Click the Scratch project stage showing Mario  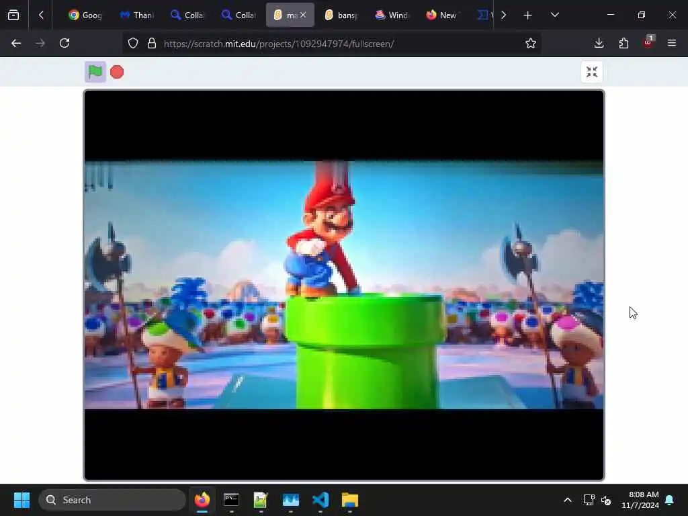(x=344, y=285)
